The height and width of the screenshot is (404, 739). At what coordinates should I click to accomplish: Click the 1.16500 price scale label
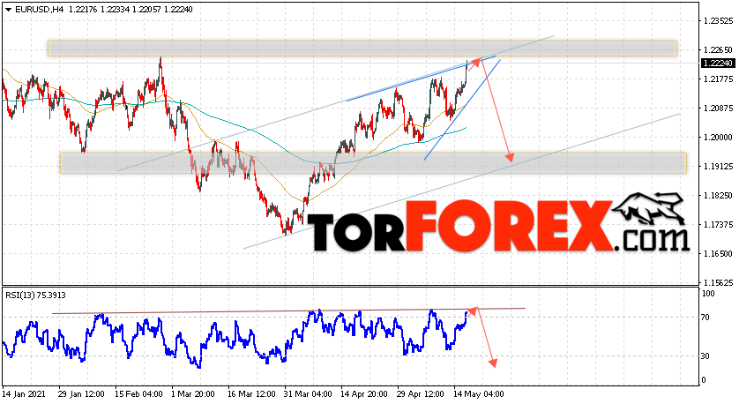click(x=718, y=254)
